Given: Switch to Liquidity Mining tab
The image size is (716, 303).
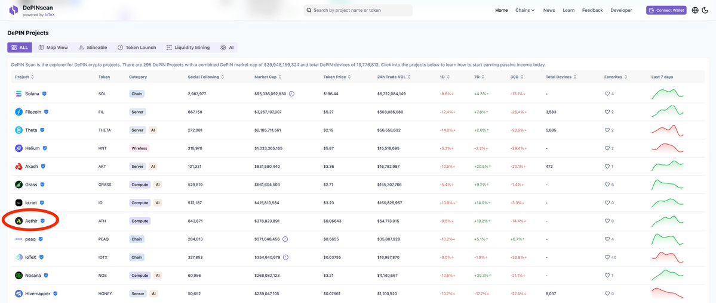Looking at the screenshot, I should pyautogui.click(x=188, y=47).
